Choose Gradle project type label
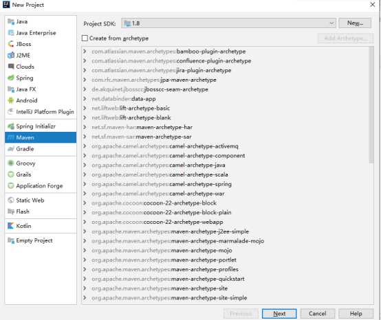Screen dimensions: 381x320 (25, 149)
